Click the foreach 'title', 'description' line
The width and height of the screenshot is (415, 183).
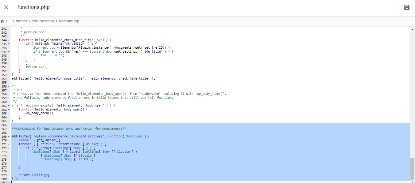62,144
